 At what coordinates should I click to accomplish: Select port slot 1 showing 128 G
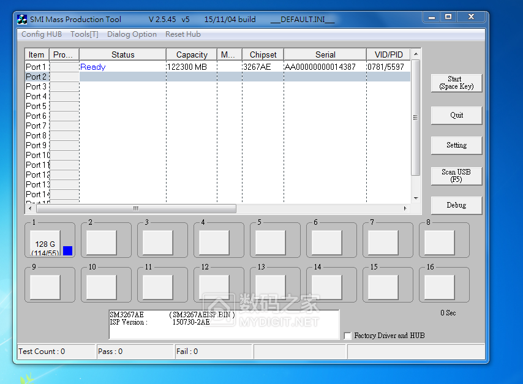(x=45, y=244)
